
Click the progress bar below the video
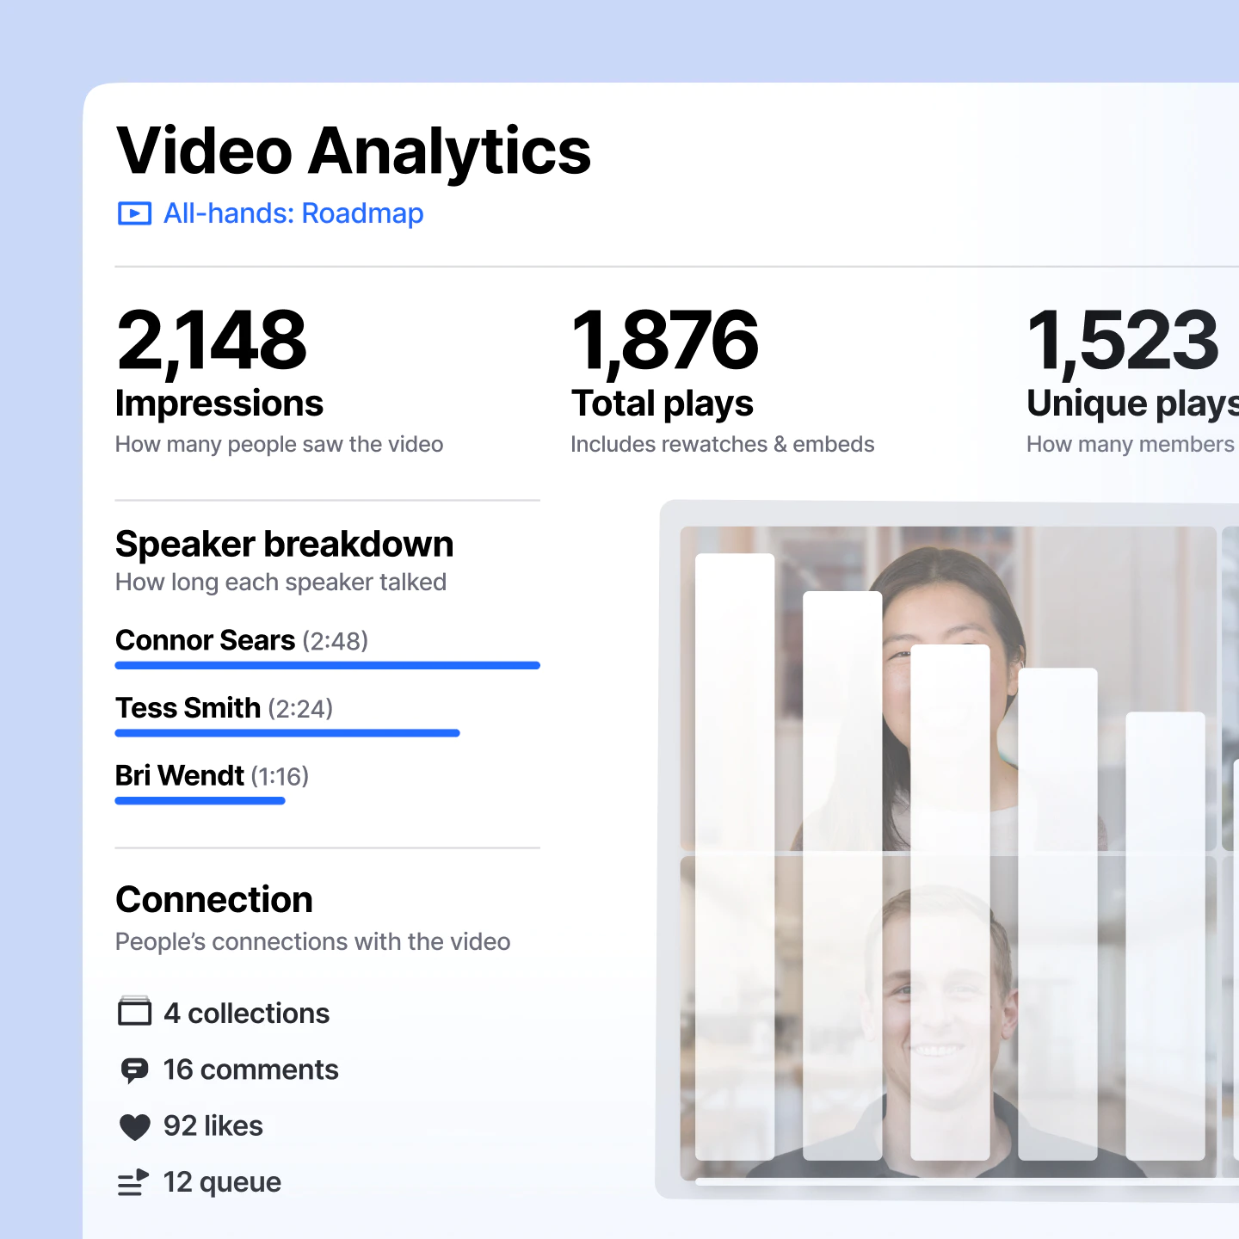tap(967, 1182)
